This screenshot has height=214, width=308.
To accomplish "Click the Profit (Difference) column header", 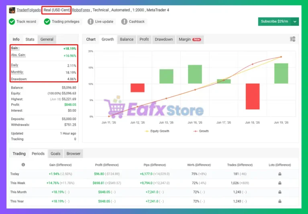I will pyautogui.click(x=107, y=165).
